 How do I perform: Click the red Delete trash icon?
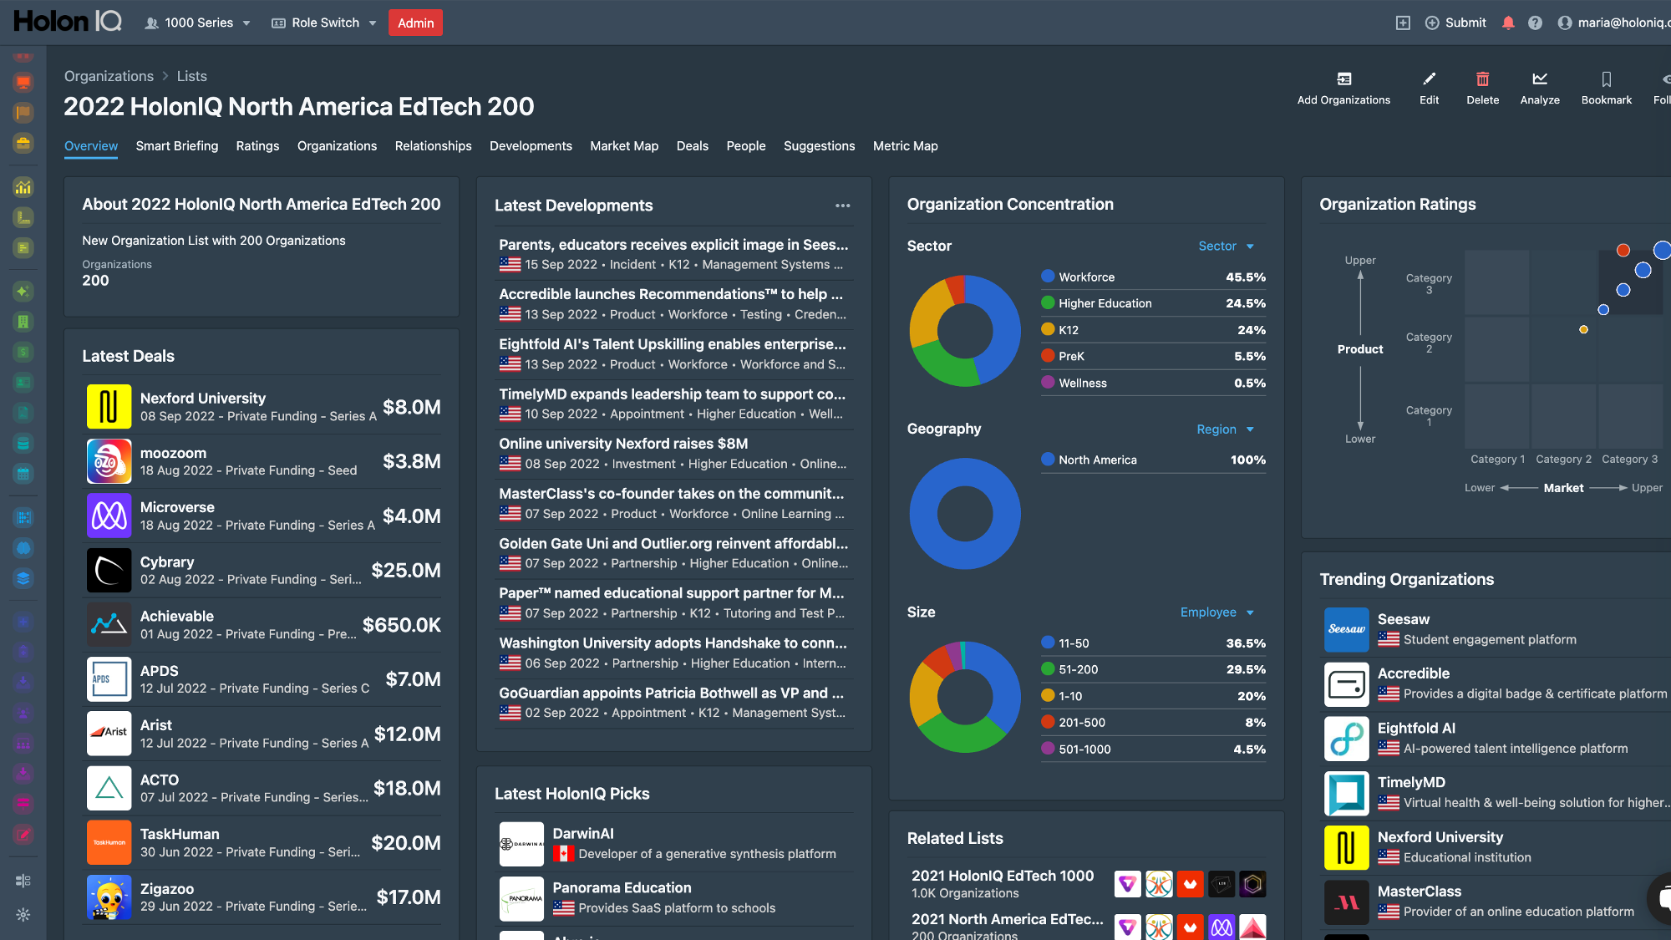(x=1482, y=79)
